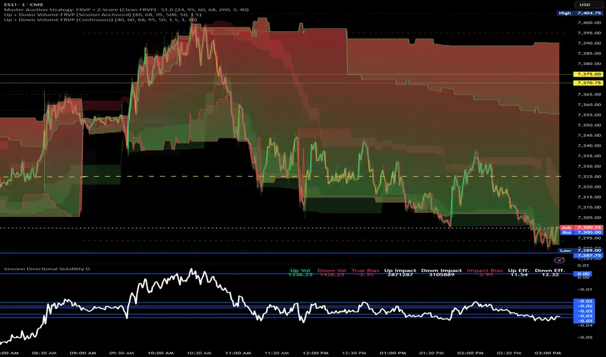Click the −0.04 indicator scale label
606x357 pixels.
pos(585,325)
